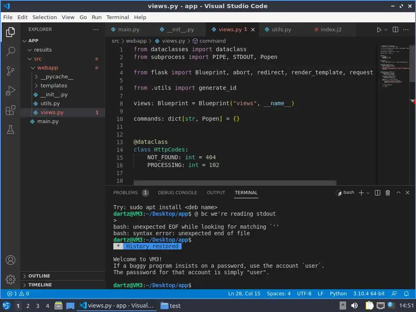The width and height of the screenshot is (416, 312).
Task: Click Ln 28, Col 15 go-to-line
Action: [244, 294]
